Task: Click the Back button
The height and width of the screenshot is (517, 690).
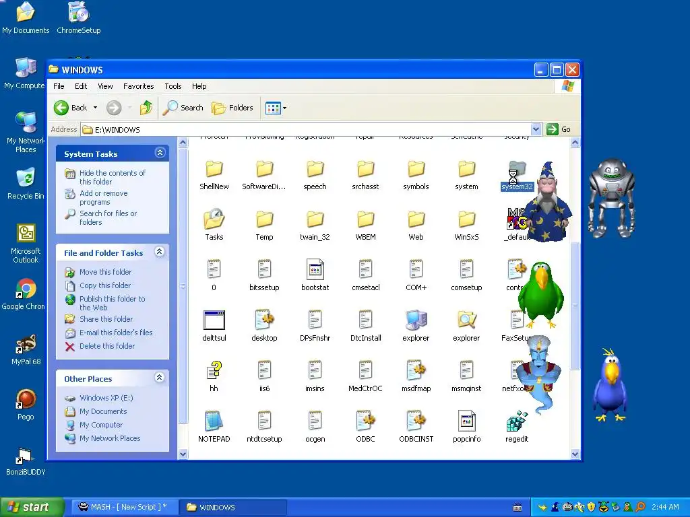Action: point(70,108)
